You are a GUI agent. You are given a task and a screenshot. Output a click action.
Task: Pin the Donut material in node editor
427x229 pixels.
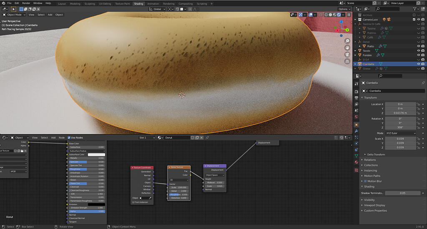point(207,138)
